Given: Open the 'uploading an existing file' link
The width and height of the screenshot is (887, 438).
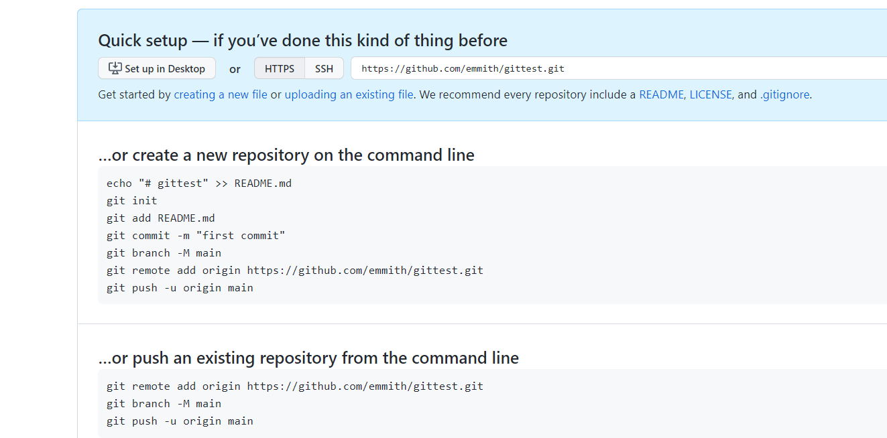Looking at the screenshot, I should (x=349, y=94).
